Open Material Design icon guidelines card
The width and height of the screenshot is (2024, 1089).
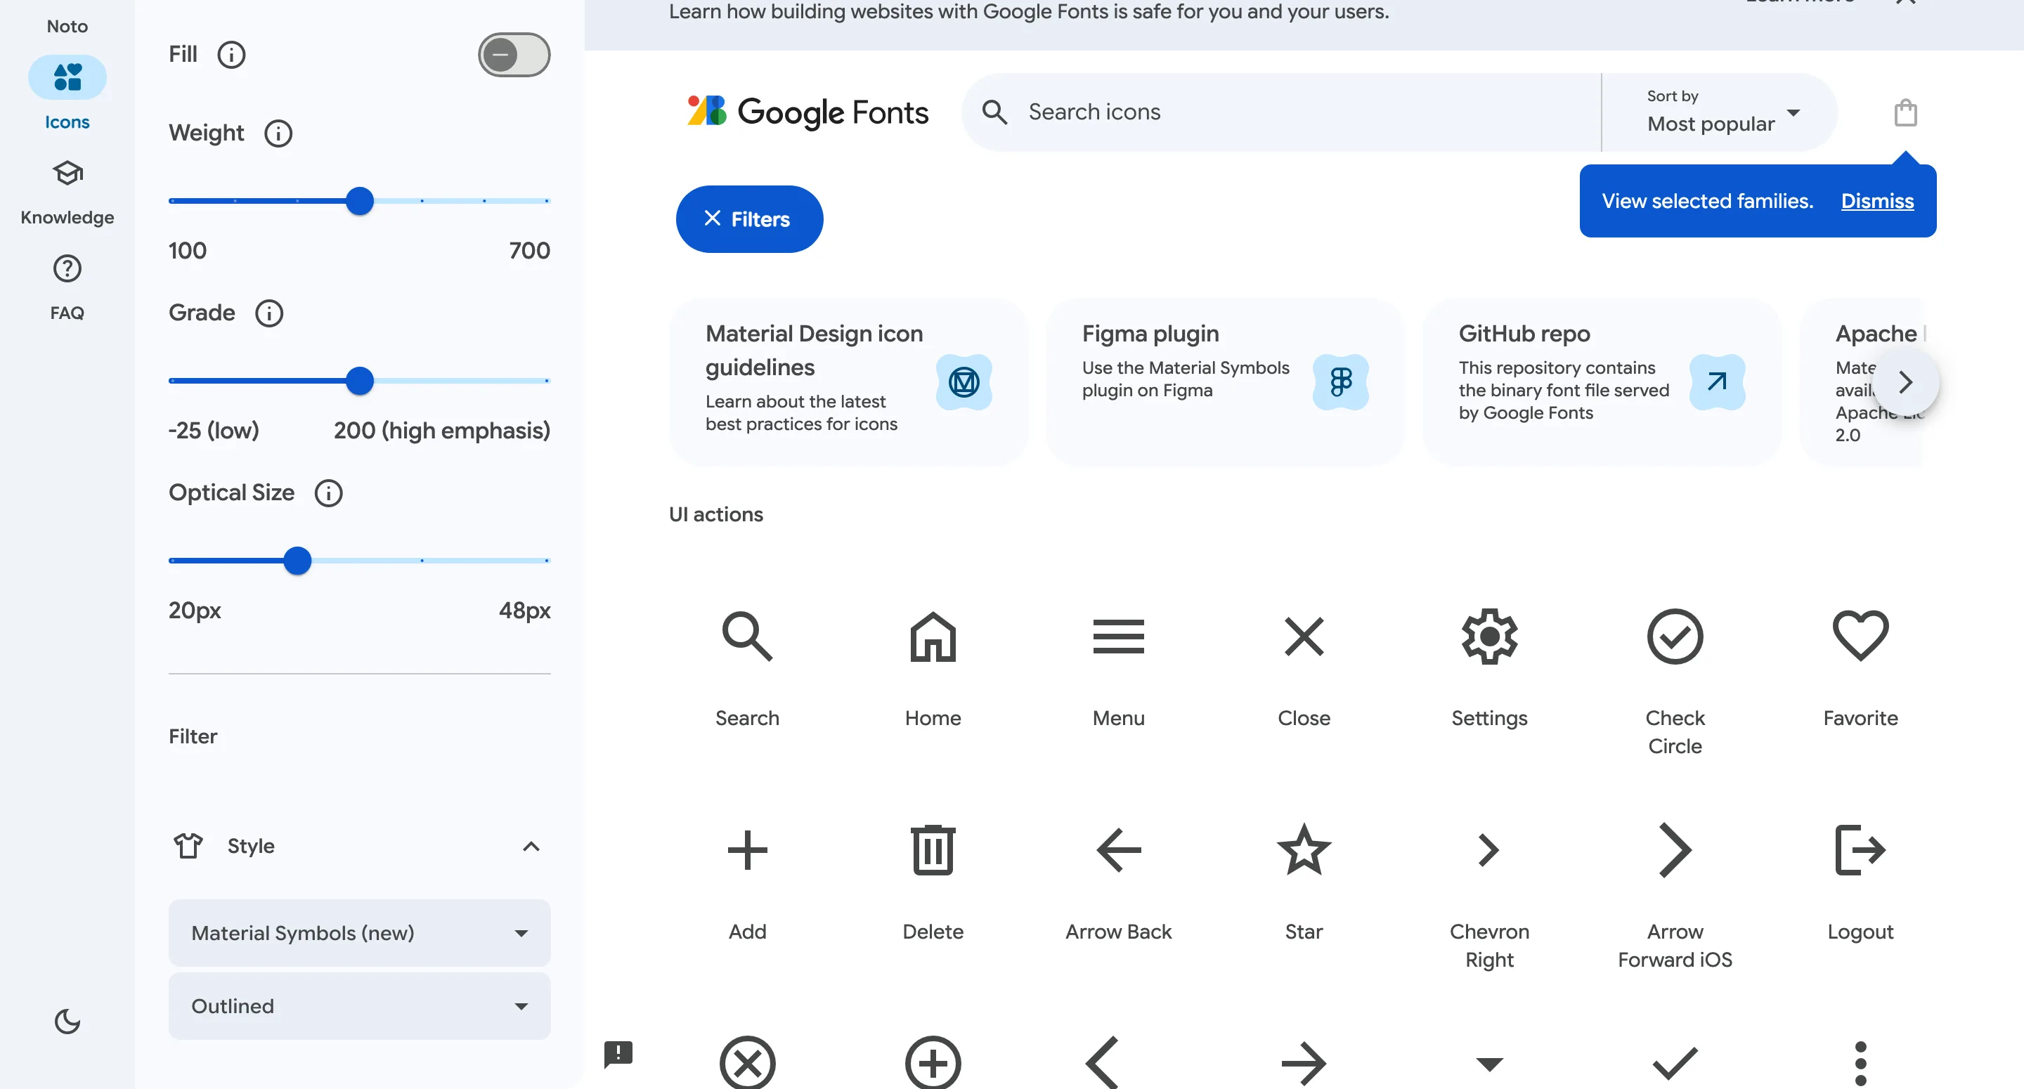848,382
